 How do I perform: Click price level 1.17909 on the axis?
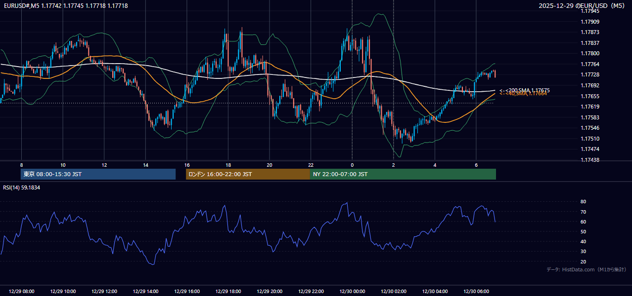coord(590,22)
